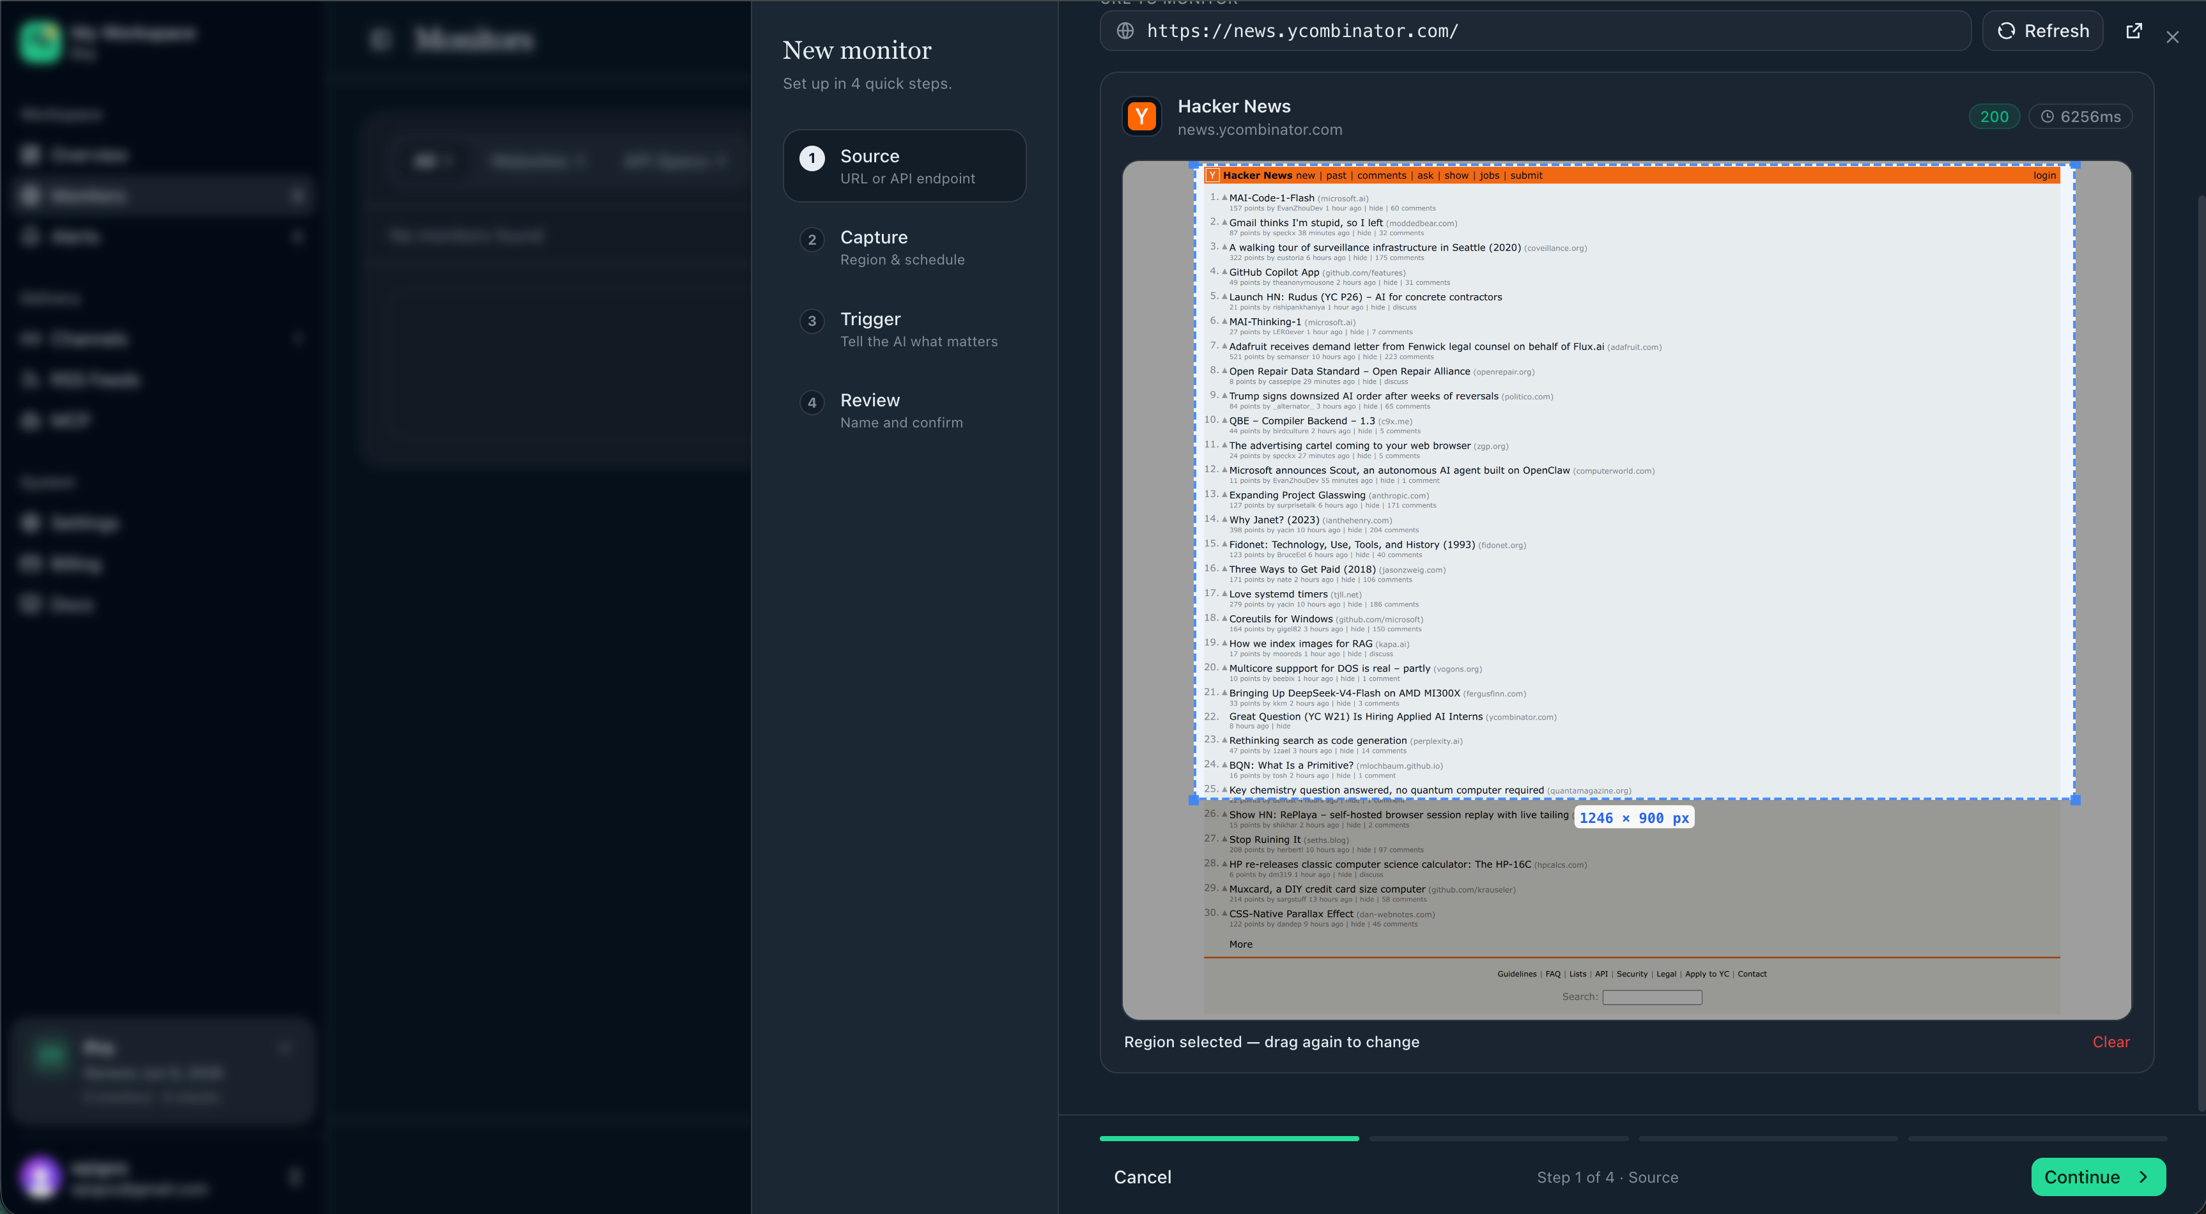
Task: Click 'The advertising cartel coming to your web browser'
Action: pos(1350,446)
